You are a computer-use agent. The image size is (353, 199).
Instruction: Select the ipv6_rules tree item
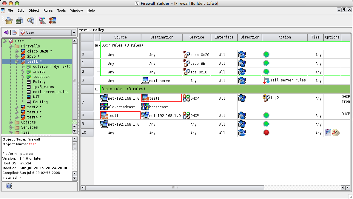(44, 87)
